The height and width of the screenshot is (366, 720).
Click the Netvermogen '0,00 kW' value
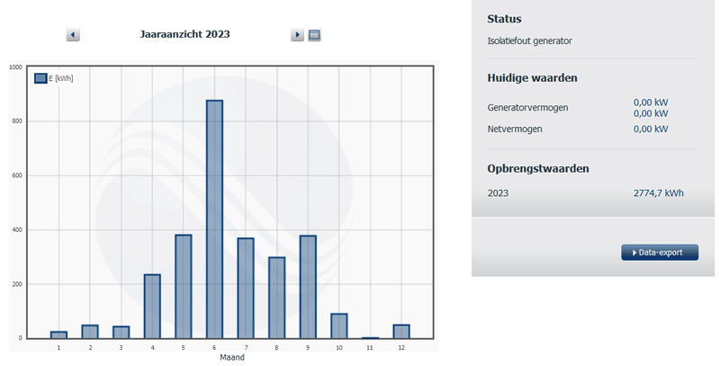coord(651,129)
